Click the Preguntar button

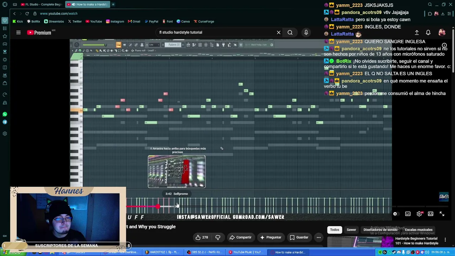271,238
